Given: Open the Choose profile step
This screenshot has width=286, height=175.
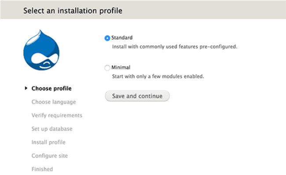Looking at the screenshot, I should click(x=51, y=88).
